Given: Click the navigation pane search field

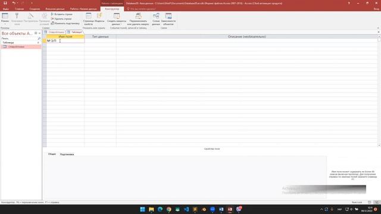Looking at the screenshot, I should (19, 38).
